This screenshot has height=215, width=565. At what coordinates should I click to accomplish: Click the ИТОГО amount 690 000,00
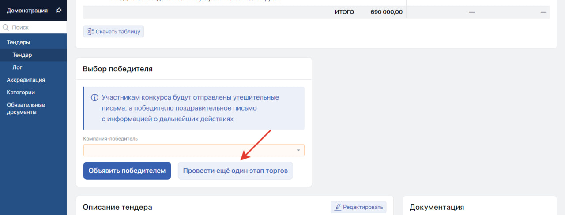(x=386, y=12)
